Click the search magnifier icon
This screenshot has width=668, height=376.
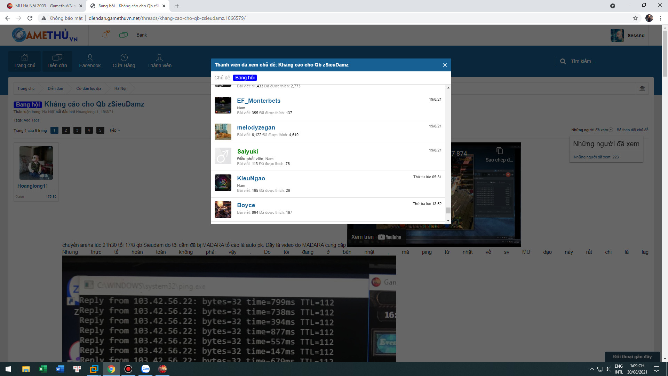click(x=563, y=61)
